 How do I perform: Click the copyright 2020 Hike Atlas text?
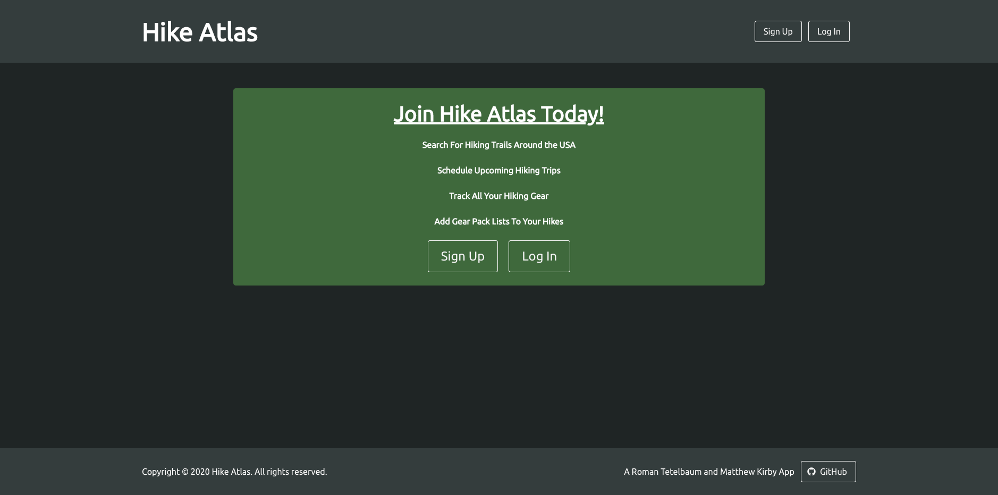pyautogui.click(x=234, y=472)
